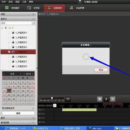Check the box for 1_IP监控点8
Image resolution: width=130 pixels, height=130 pixels.
9,66
